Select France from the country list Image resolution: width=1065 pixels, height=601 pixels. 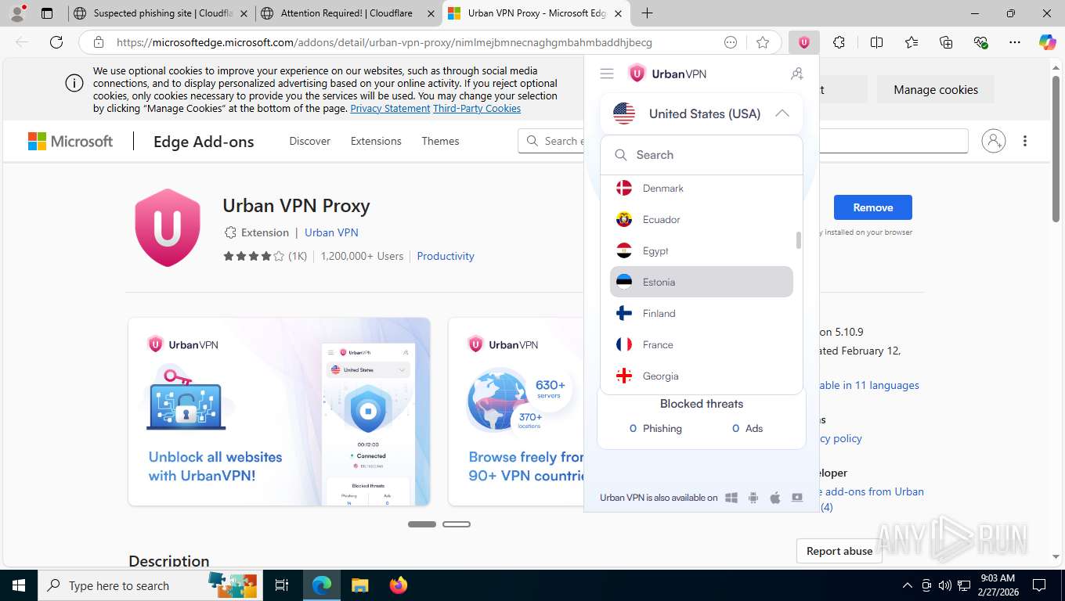[x=702, y=344]
